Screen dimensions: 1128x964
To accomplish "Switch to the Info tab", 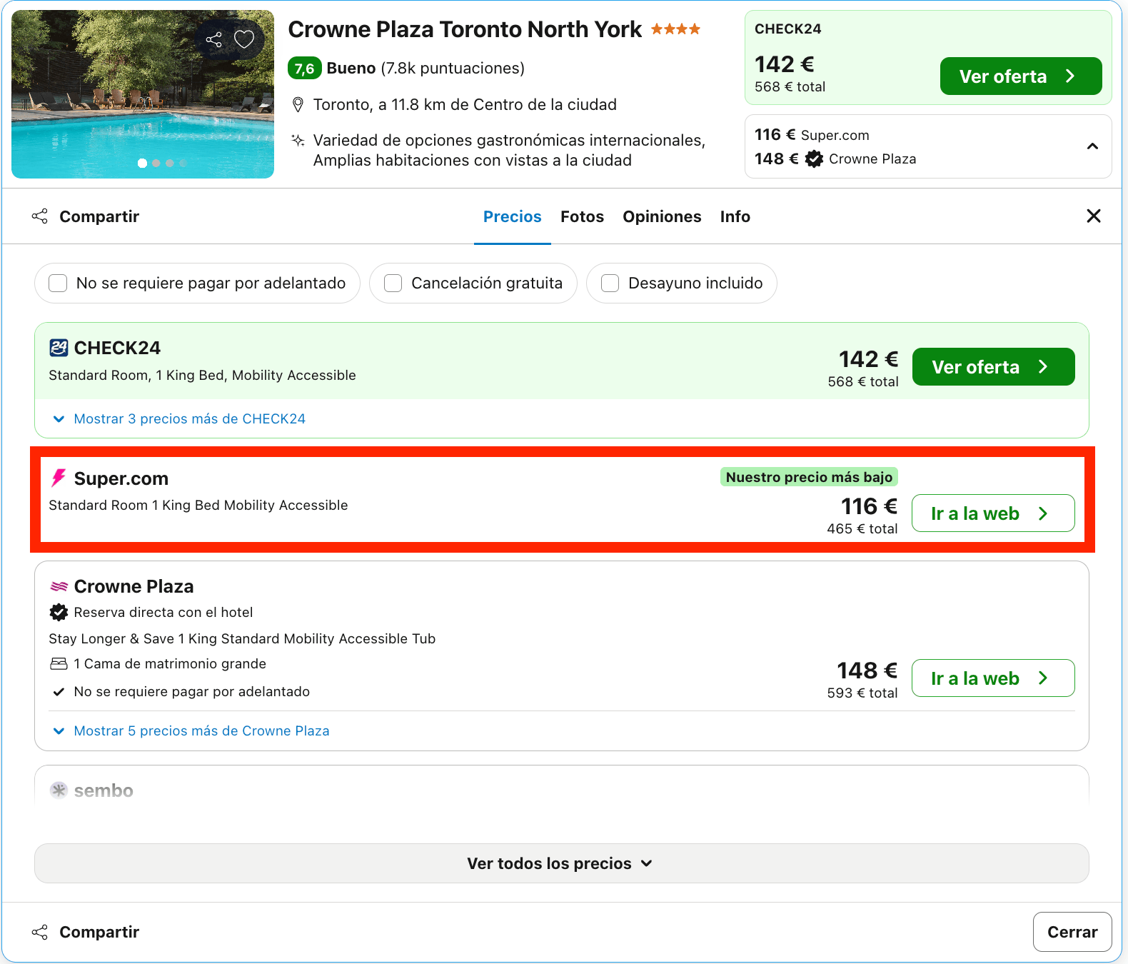I will click(x=735, y=216).
